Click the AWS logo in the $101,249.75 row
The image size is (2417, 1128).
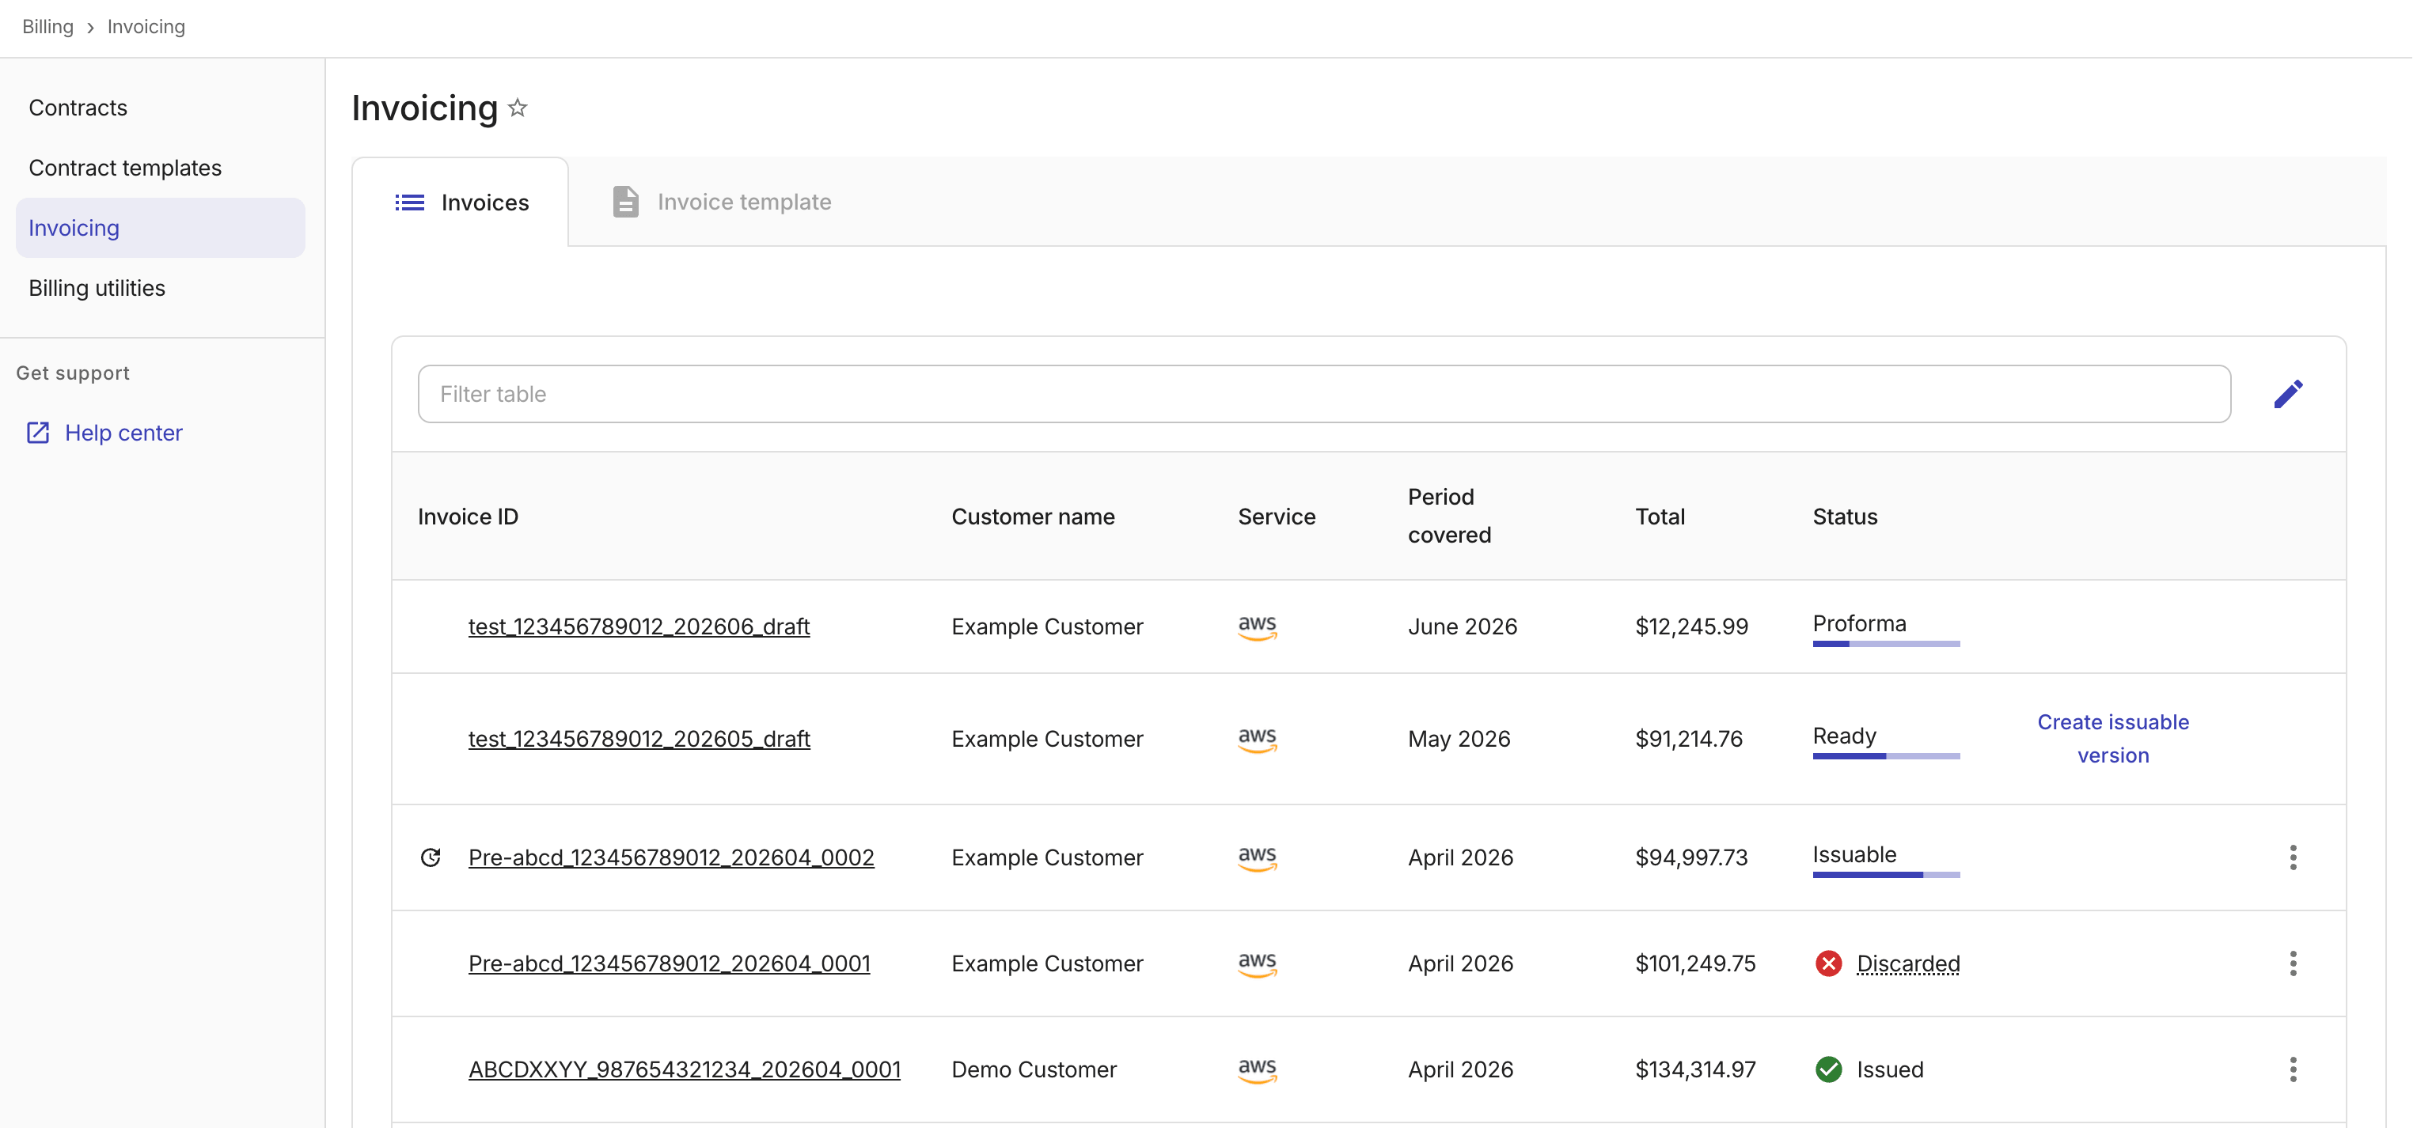1258,964
